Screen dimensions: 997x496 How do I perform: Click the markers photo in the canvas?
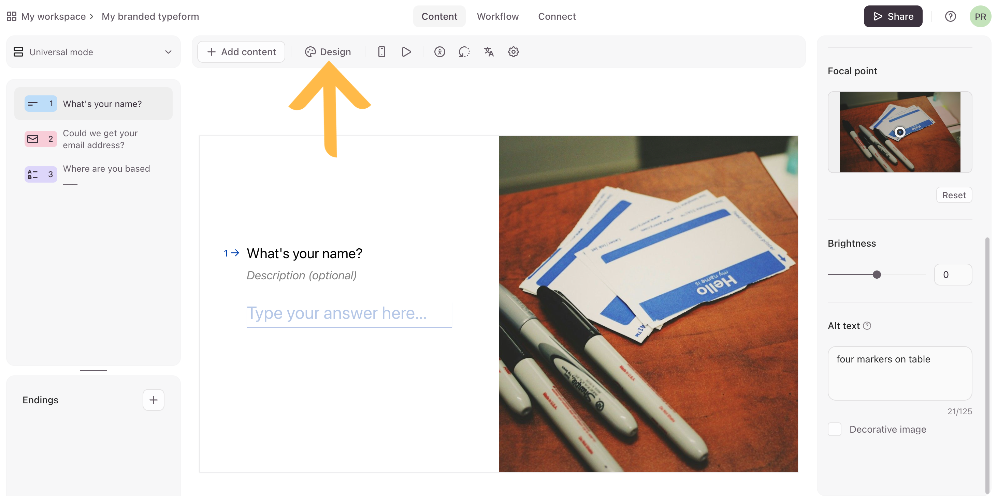tap(648, 304)
